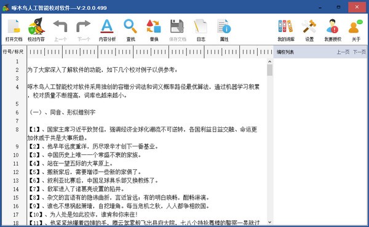369x227 pixels.
Task: Click example 【8】 杂文的言语 line
Action: click(x=119, y=197)
